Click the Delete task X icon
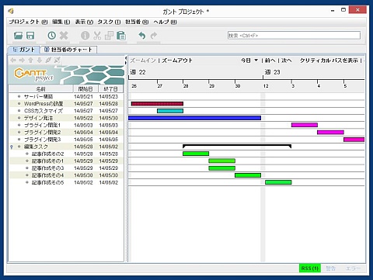The image size is (373, 280). [x=64, y=36]
